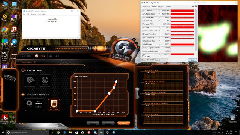Open the Notepad Format menu
Image resolution: width=240 pixels, height=135 pixels.
[33, 14]
